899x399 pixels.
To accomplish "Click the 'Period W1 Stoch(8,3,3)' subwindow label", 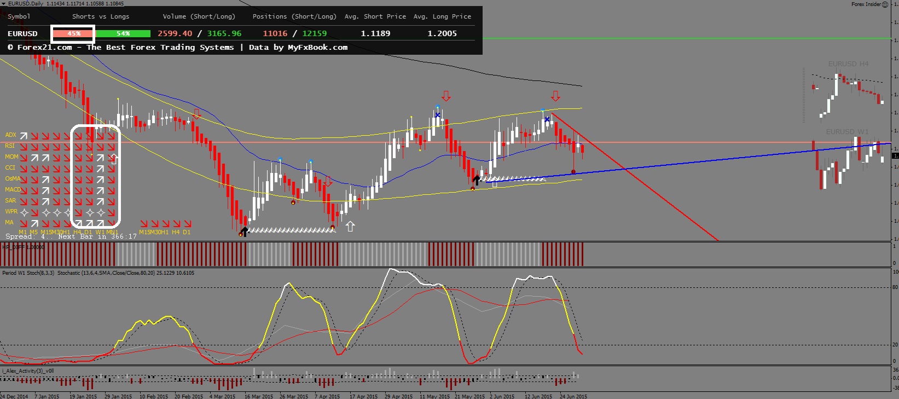I will click(28, 273).
